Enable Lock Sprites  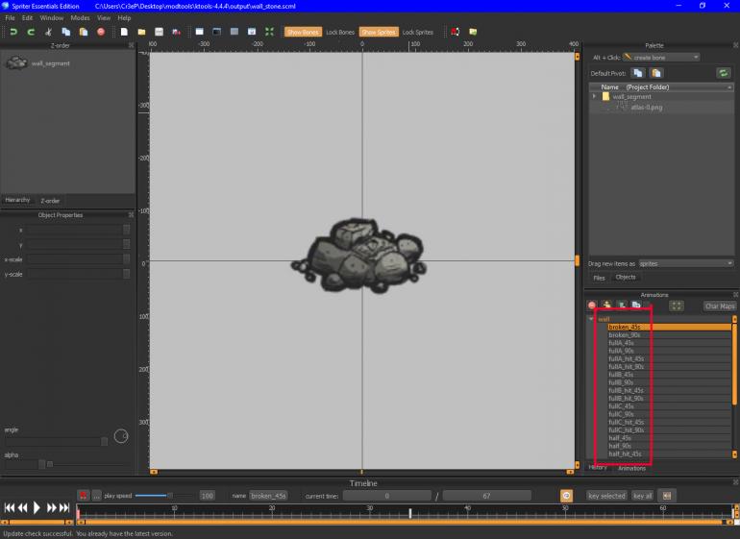click(417, 32)
